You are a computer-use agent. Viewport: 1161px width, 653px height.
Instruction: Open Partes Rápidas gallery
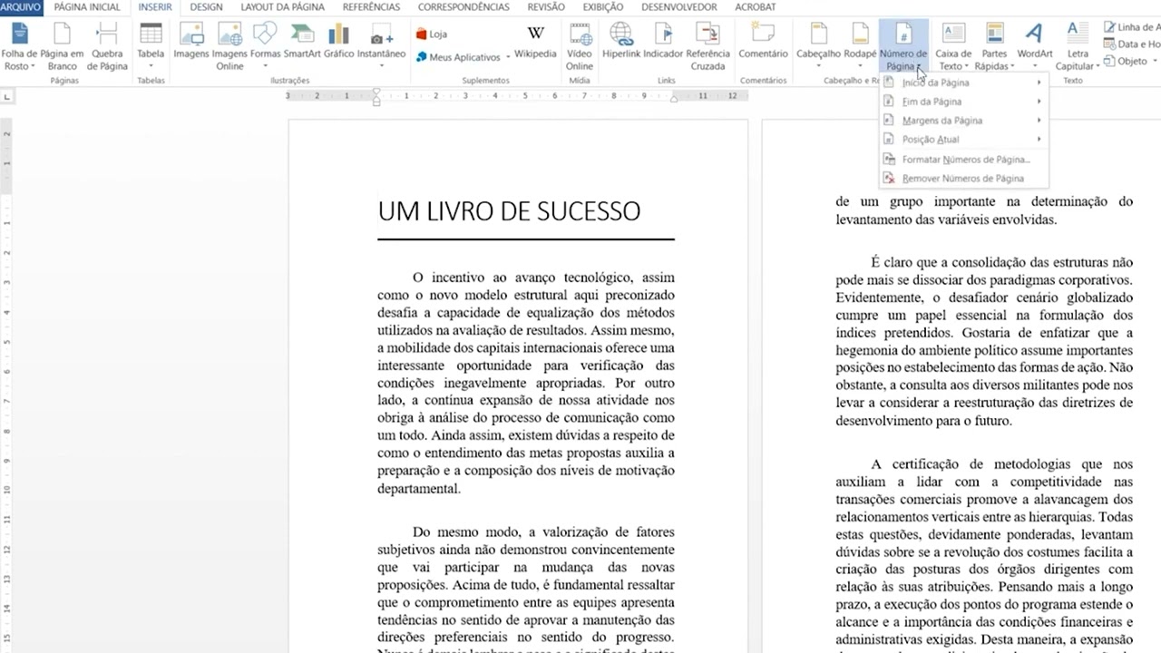click(994, 46)
